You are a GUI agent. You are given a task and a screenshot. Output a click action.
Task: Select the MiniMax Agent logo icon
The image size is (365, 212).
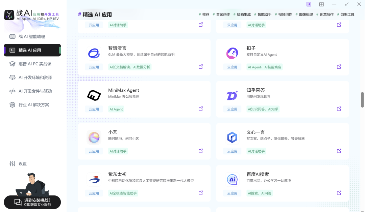(94, 94)
